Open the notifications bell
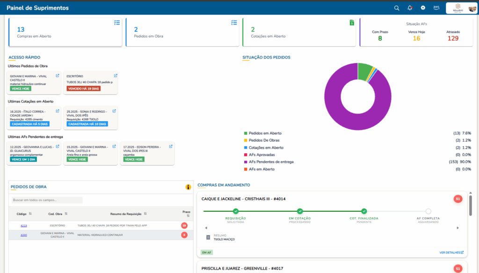The width and height of the screenshot is (479, 273). (410, 8)
